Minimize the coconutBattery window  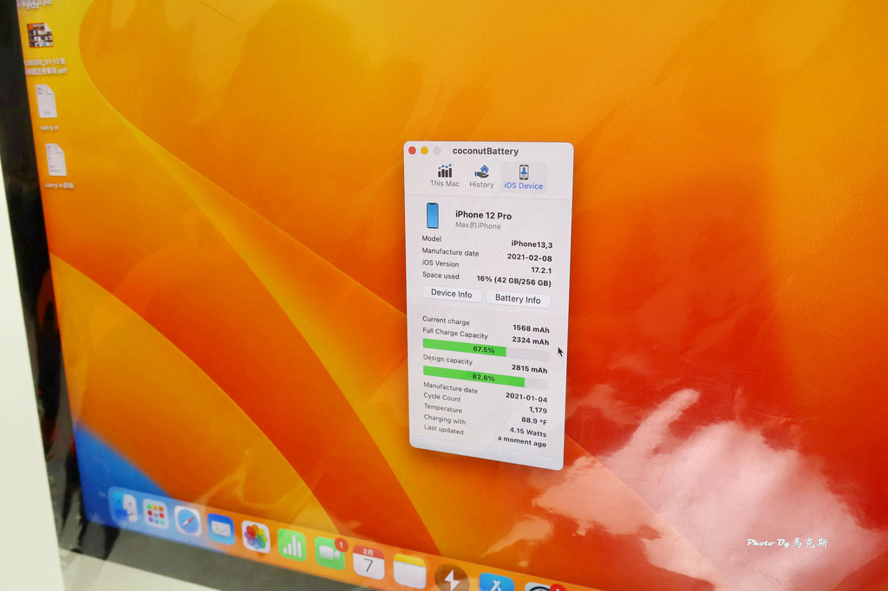[424, 151]
